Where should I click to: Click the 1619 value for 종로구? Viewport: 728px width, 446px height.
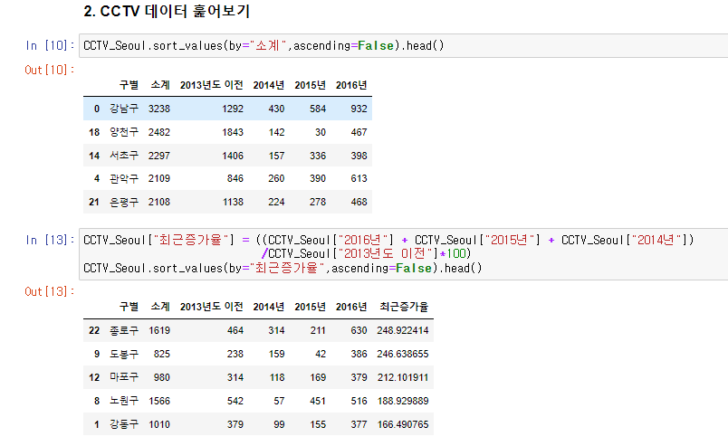(x=159, y=330)
